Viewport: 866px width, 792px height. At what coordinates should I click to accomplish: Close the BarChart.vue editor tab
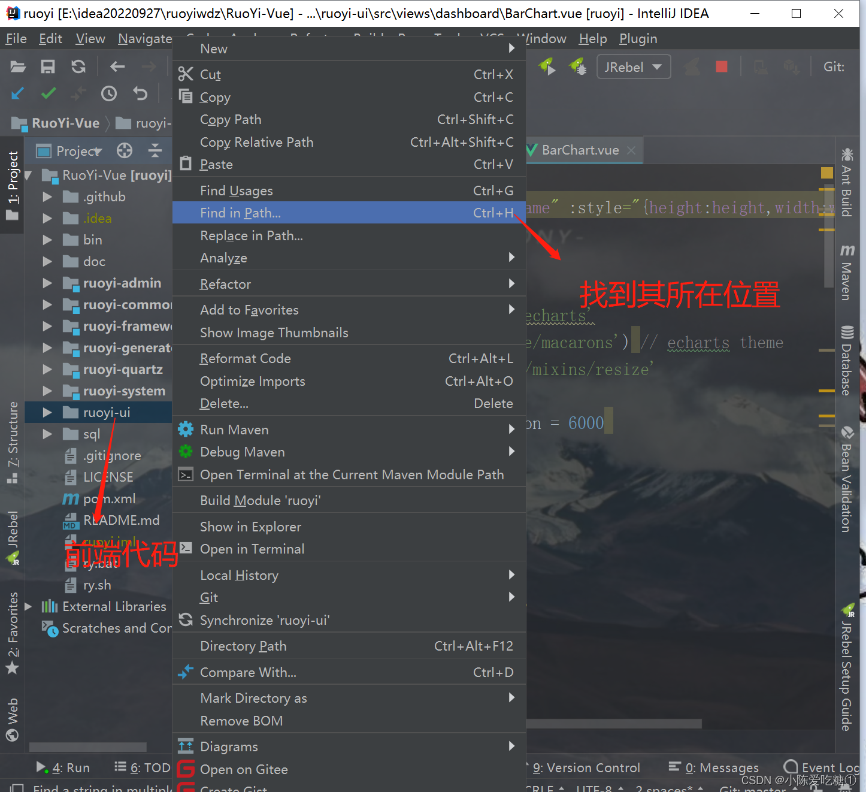pos(631,150)
